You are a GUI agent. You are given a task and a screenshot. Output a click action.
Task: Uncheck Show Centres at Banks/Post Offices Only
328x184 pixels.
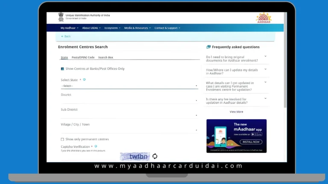click(62, 69)
